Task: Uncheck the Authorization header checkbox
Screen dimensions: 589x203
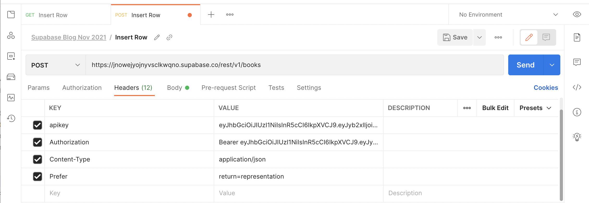Action: click(38, 142)
